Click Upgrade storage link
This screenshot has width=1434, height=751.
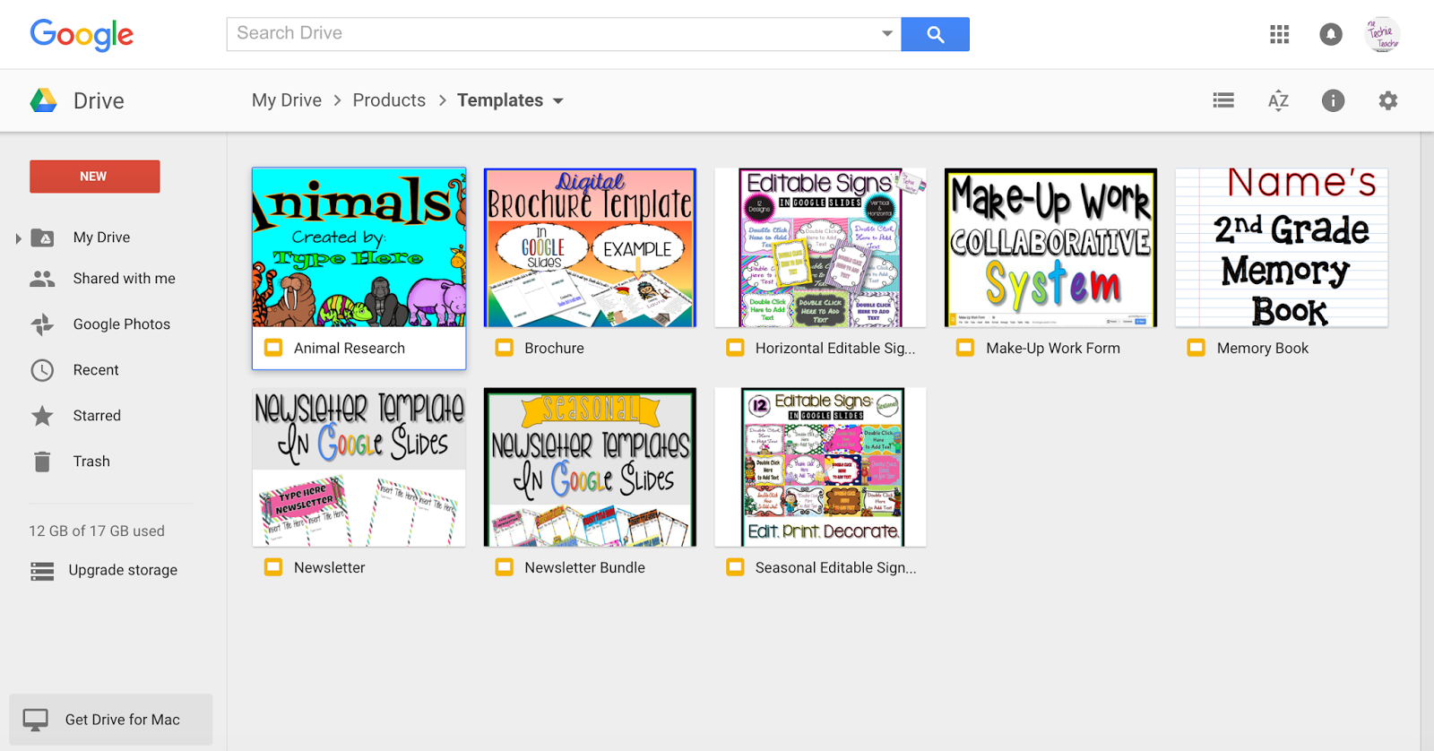[x=123, y=570]
